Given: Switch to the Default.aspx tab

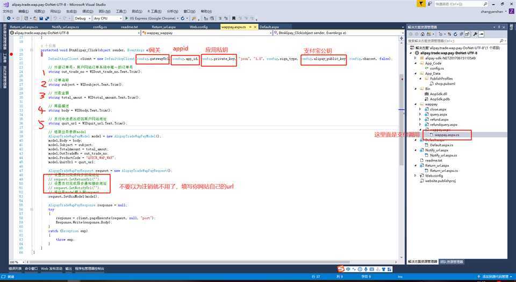Looking at the screenshot, I should (269, 27).
